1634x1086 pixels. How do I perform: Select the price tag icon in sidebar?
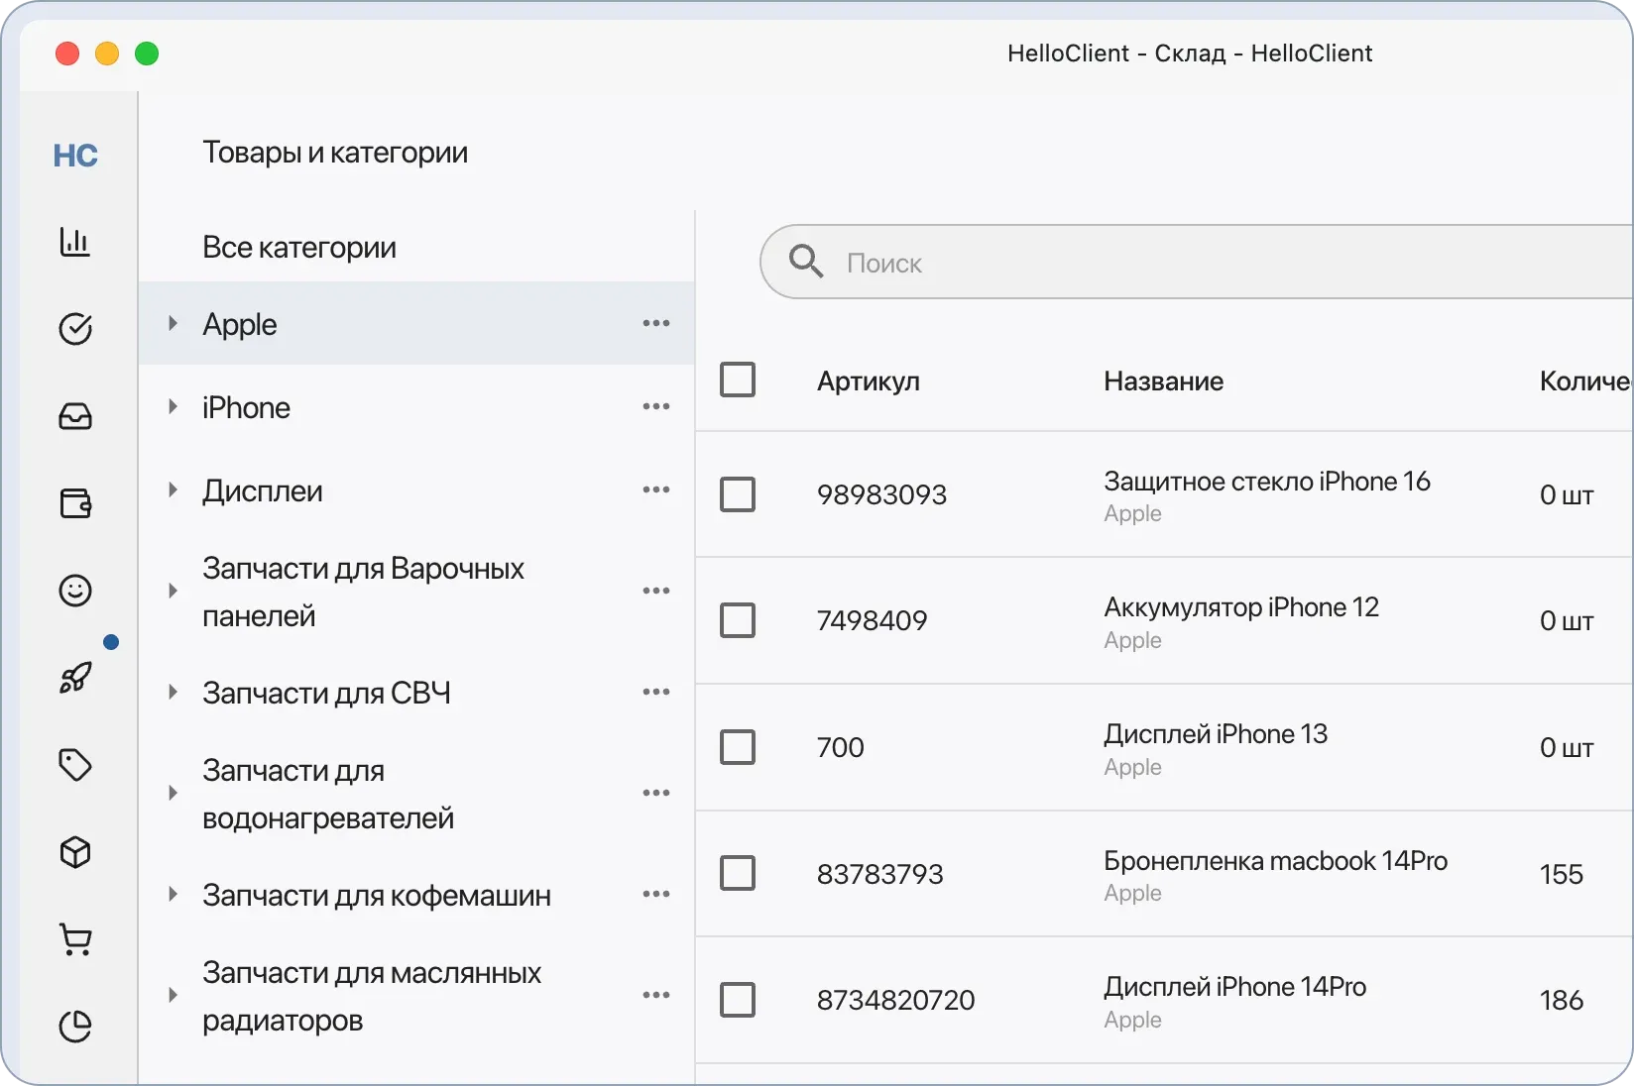pos(75,765)
